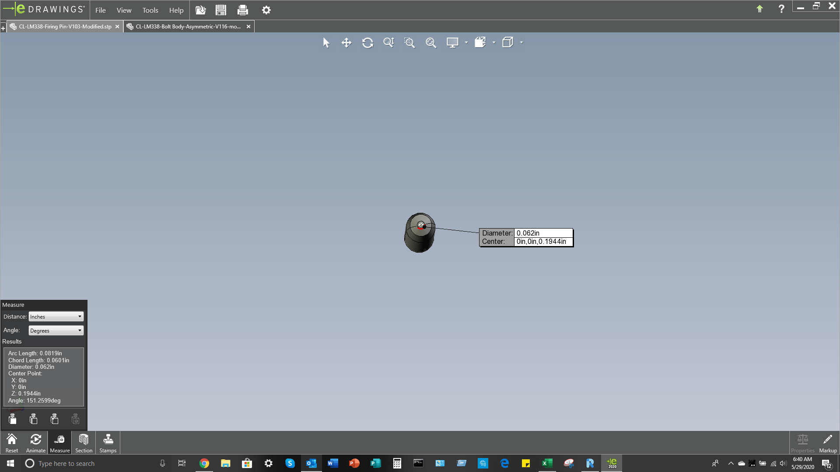Click the Zoom to Fit tool
840x472 pixels.
pyautogui.click(x=431, y=42)
